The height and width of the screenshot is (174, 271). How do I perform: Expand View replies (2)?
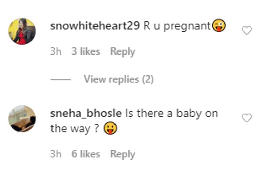click(119, 79)
